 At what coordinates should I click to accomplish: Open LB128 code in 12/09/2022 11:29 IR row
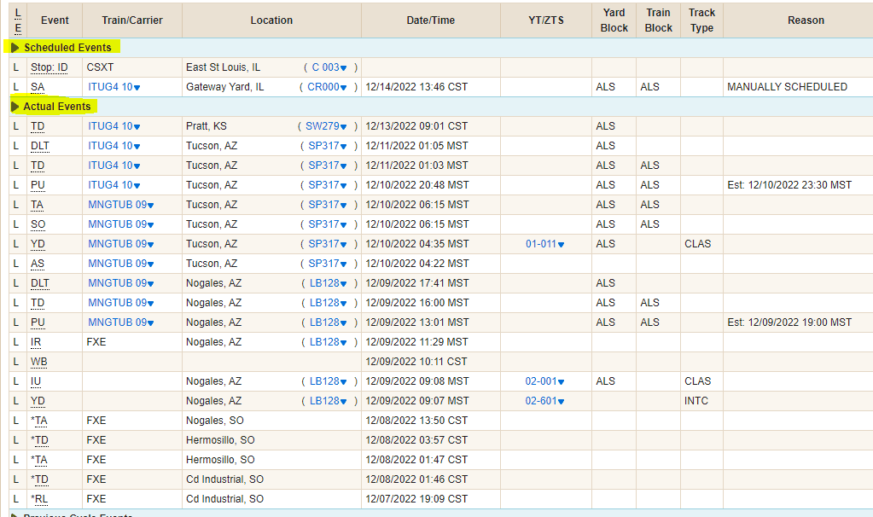(328, 342)
